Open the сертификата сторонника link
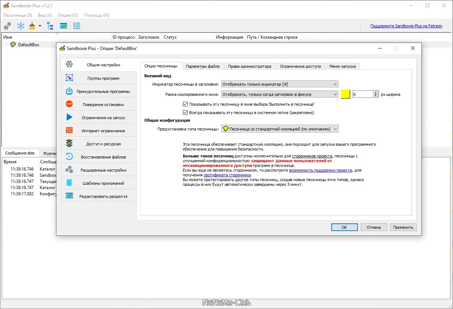This screenshot has height=309, width=453. pos(227,175)
